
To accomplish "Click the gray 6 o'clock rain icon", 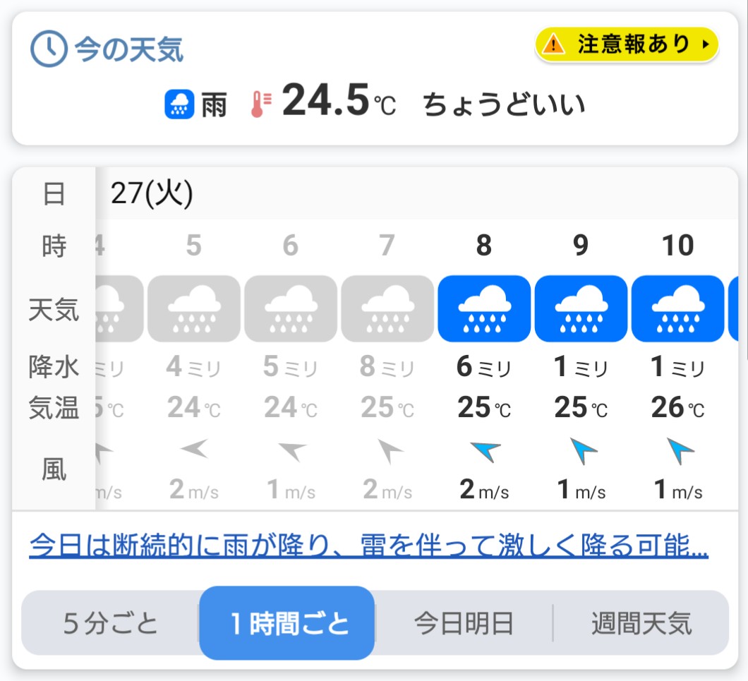I will click(290, 308).
